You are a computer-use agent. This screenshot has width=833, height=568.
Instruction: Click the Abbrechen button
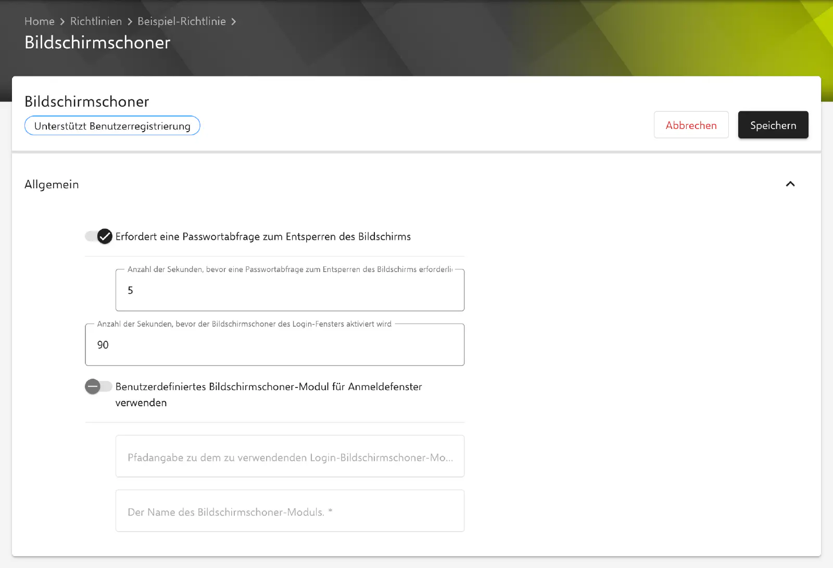point(691,125)
